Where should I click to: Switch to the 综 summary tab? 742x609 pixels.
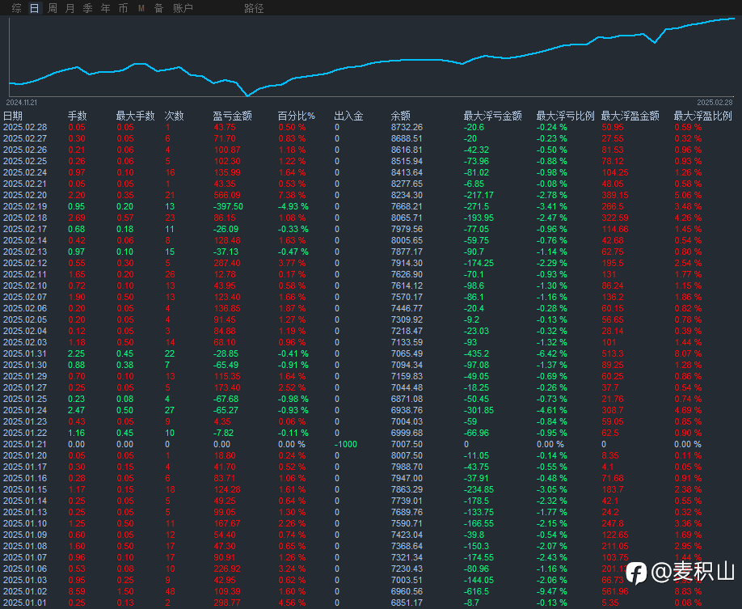pyautogui.click(x=16, y=8)
